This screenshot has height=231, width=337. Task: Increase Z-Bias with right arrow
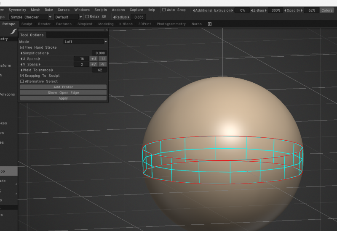coord(266,10)
